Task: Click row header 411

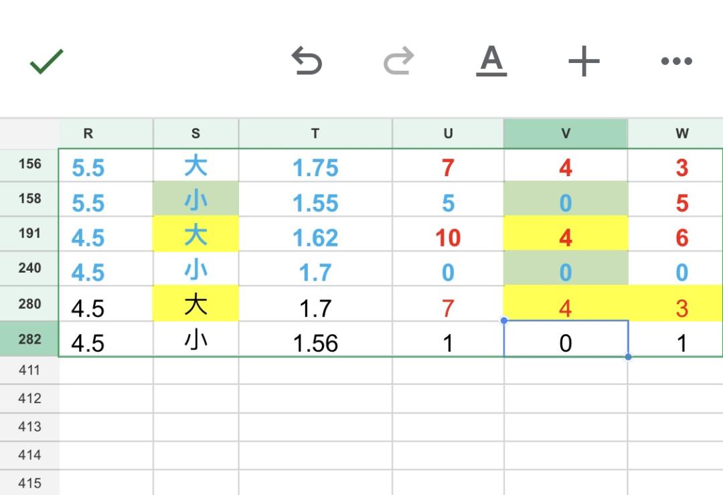Action: tap(29, 370)
